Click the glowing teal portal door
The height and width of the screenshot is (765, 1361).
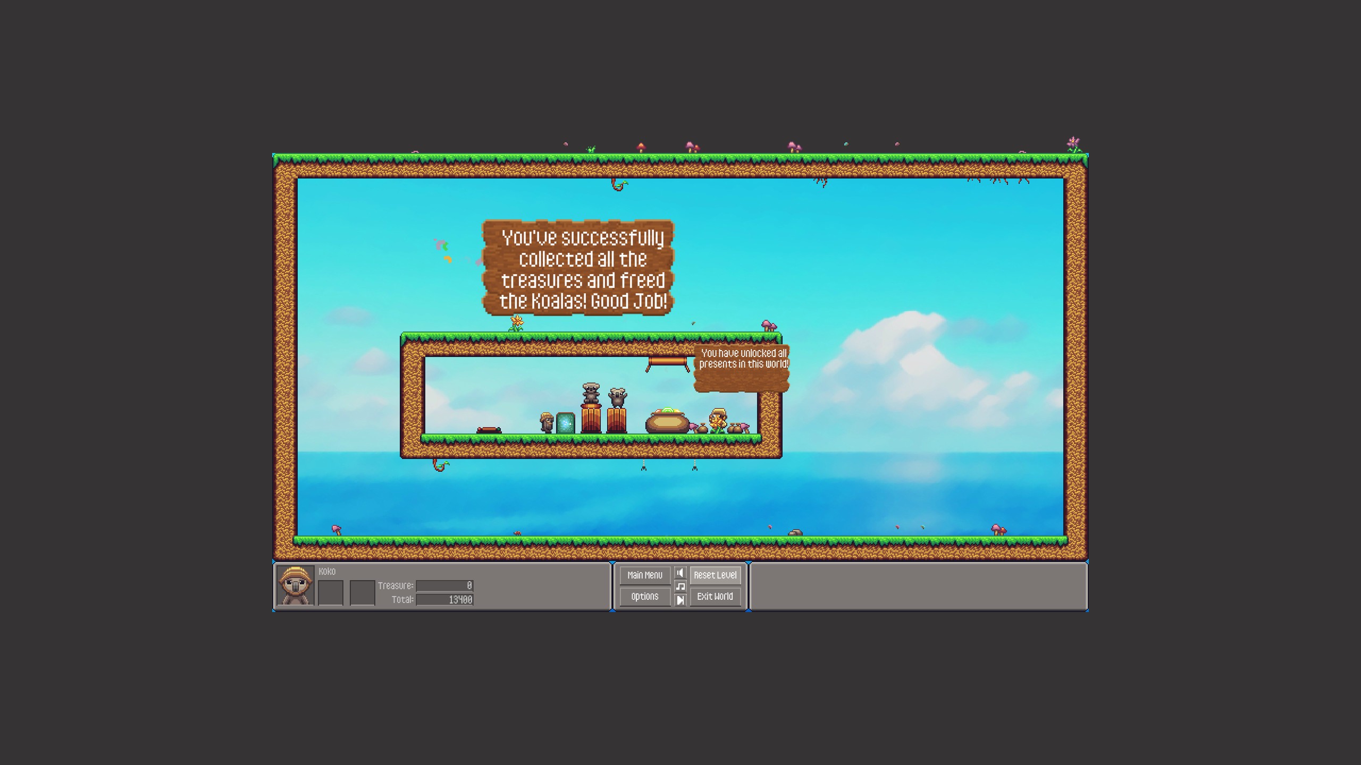(565, 423)
